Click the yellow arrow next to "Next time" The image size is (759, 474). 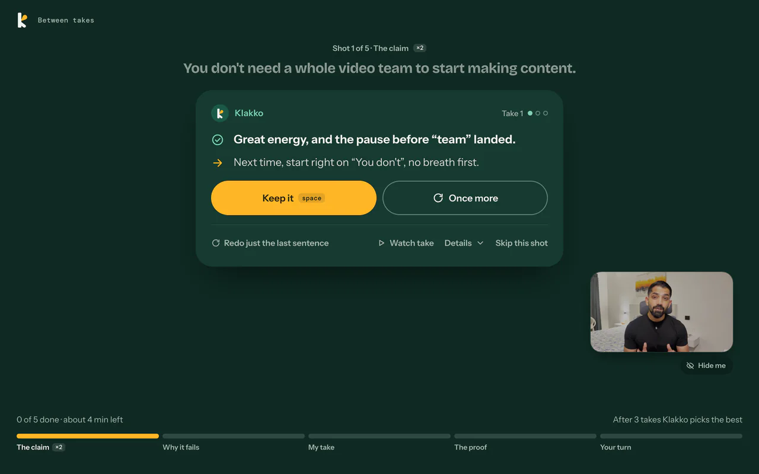218,163
